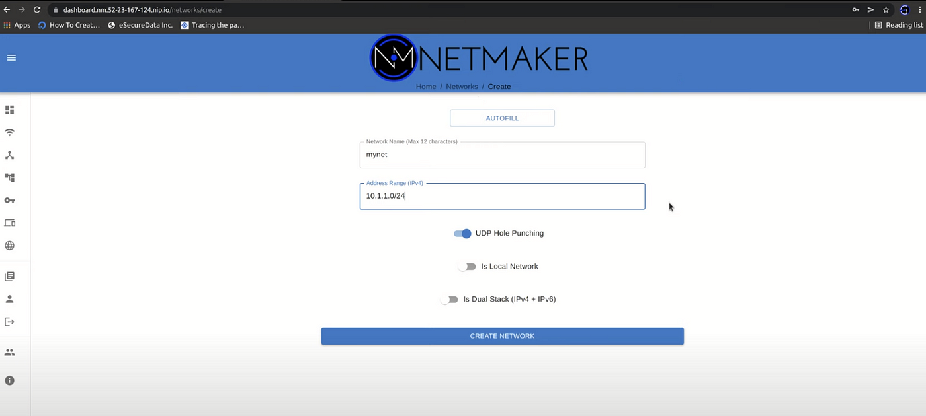The height and width of the screenshot is (416, 926).
Task: Click the AUTOFILL button
Action: tap(501, 118)
